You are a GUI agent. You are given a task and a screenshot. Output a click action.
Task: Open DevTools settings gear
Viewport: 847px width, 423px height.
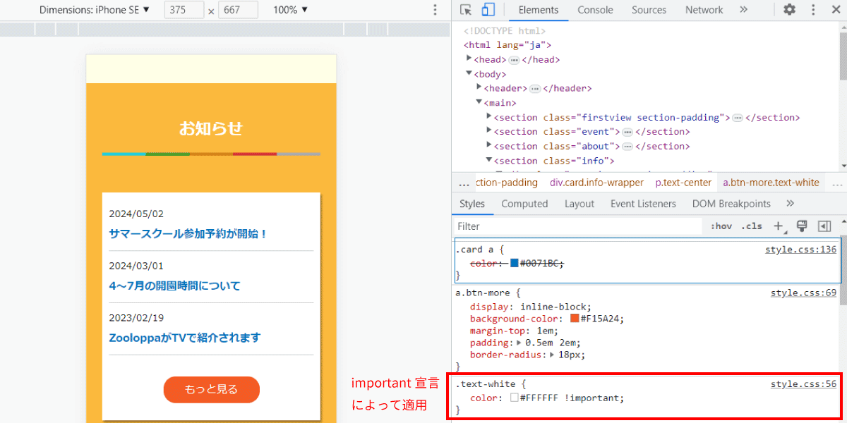[790, 10]
